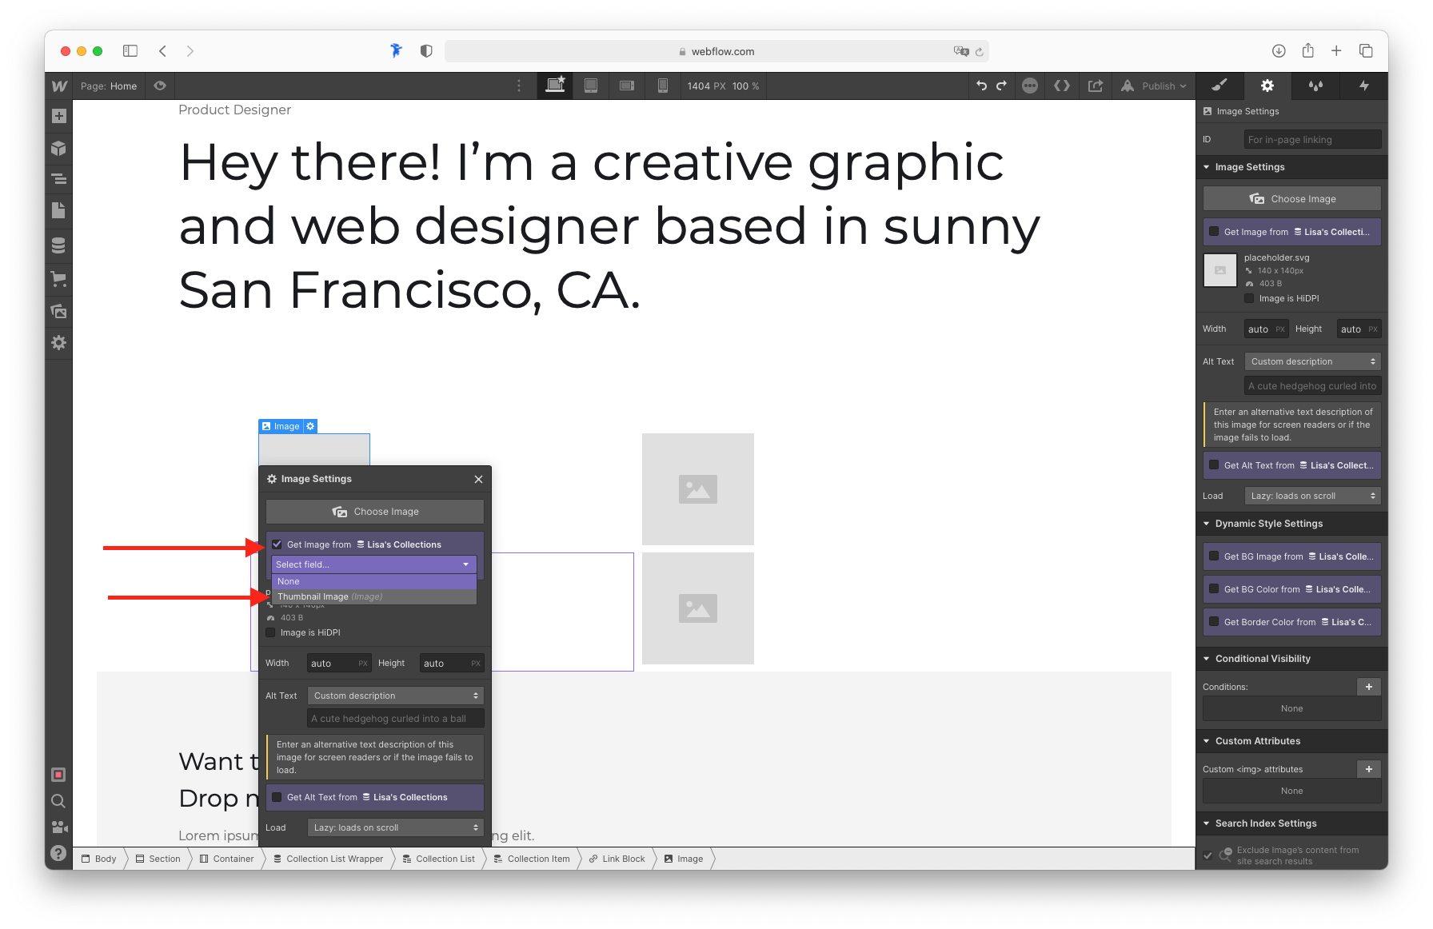Uncheck Get Image from Lisa's Collections
This screenshot has width=1433, height=929.
[277, 544]
